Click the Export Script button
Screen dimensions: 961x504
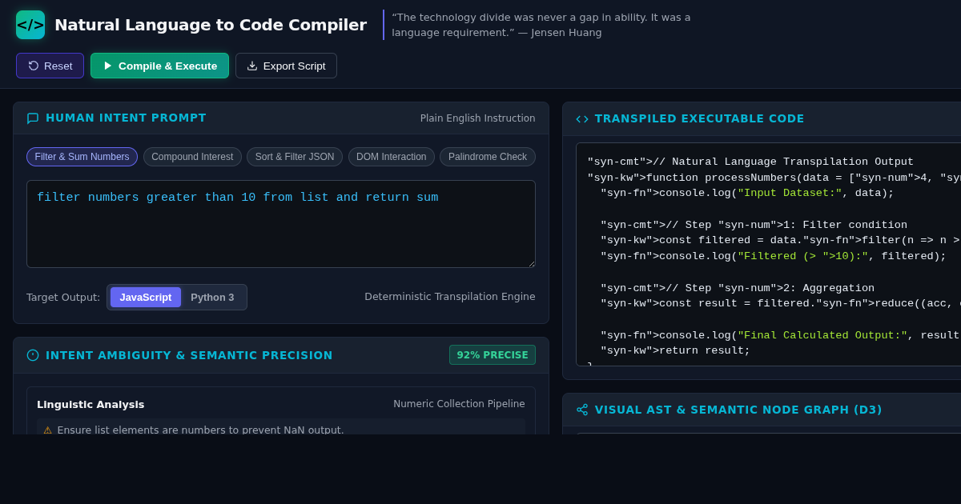click(x=286, y=66)
